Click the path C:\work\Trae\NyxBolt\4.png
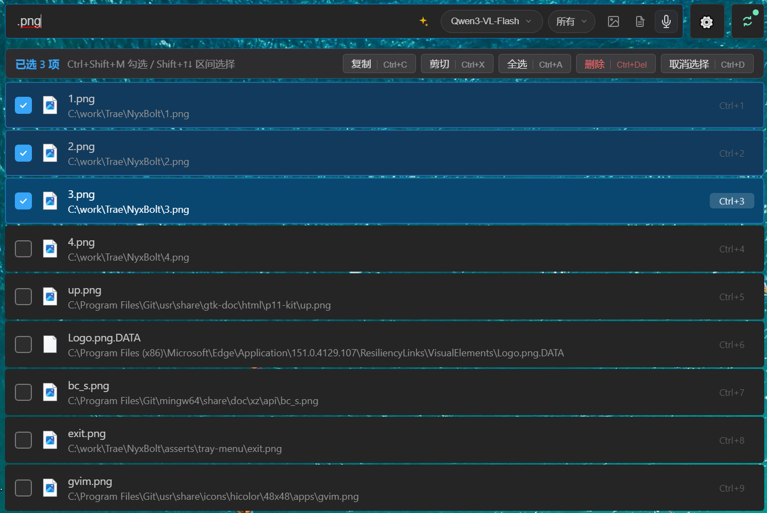This screenshot has width=767, height=513. [x=129, y=257]
